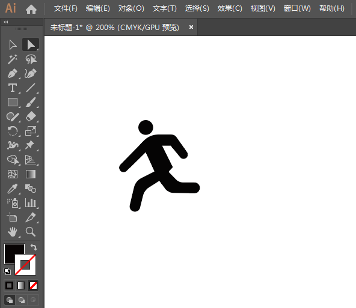Viewport: 356px width, 308px height.
Task: Select the Zoom magnifier tool
Action: click(31, 232)
